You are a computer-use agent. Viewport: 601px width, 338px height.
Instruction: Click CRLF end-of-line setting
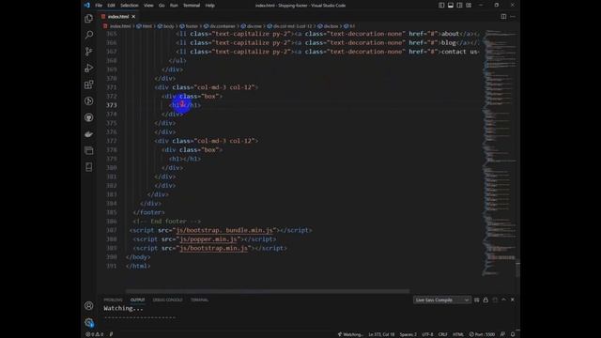tap(442, 334)
